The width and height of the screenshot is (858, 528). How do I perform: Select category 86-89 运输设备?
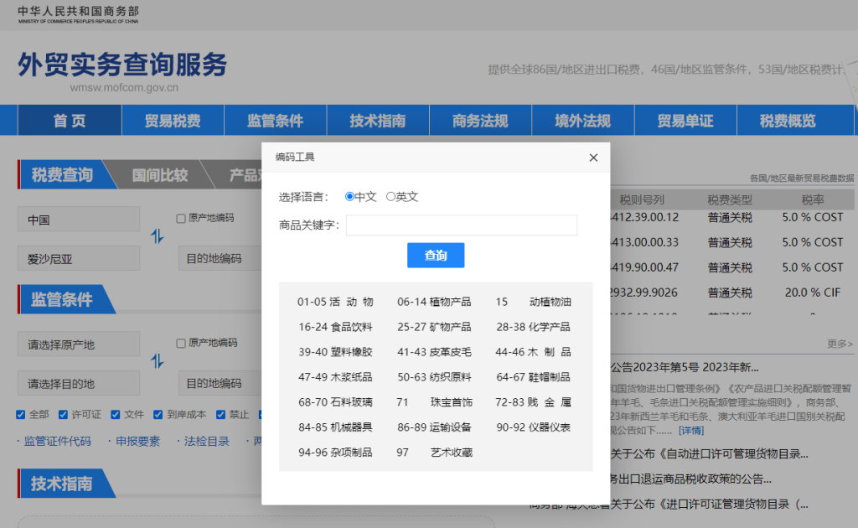(x=434, y=427)
